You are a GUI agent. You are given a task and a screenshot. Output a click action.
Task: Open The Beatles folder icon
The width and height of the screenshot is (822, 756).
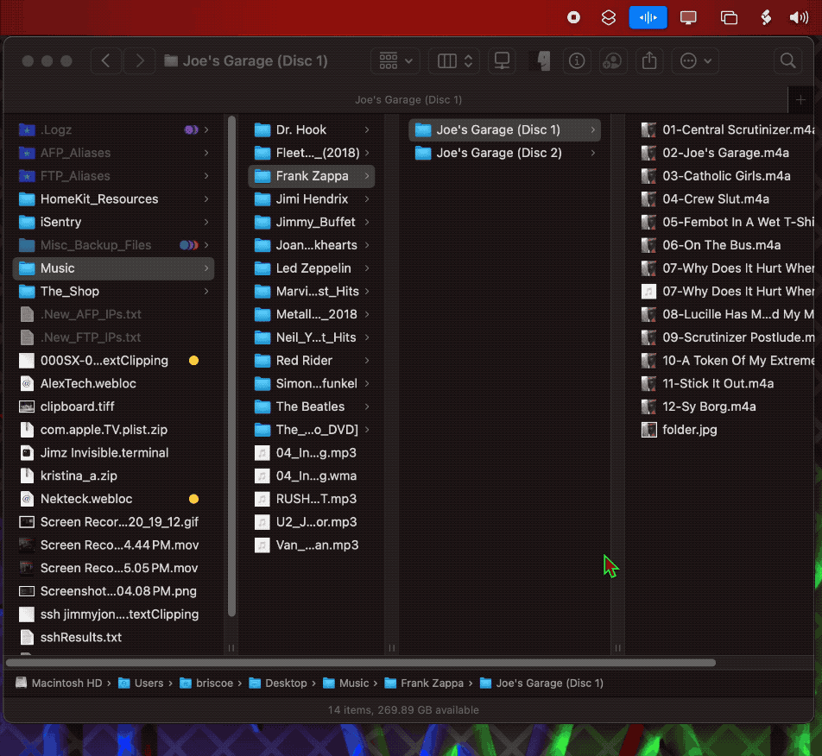pos(262,406)
